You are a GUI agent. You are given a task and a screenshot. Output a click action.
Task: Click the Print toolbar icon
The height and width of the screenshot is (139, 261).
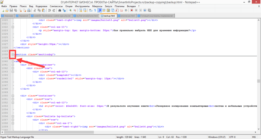pyautogui.click(x=29, y=10)
